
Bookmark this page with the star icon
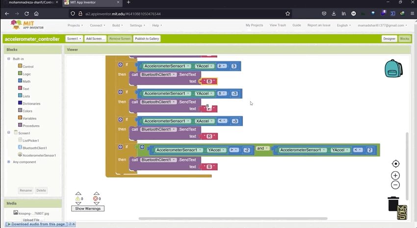[x=287, y=14]
